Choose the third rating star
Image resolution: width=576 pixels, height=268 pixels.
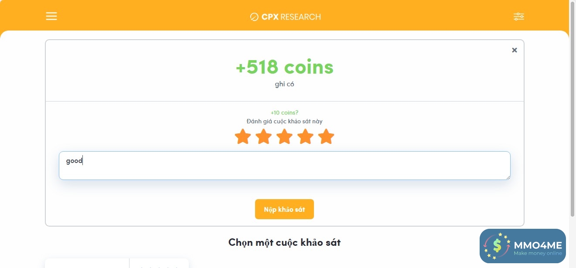pyautogui.click(x=284, y=137)
